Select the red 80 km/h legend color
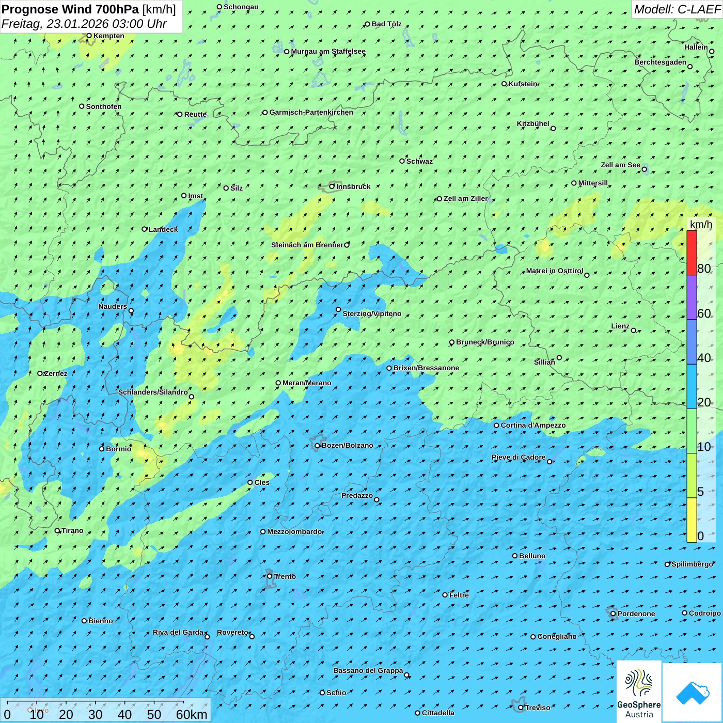 [691, 253]
